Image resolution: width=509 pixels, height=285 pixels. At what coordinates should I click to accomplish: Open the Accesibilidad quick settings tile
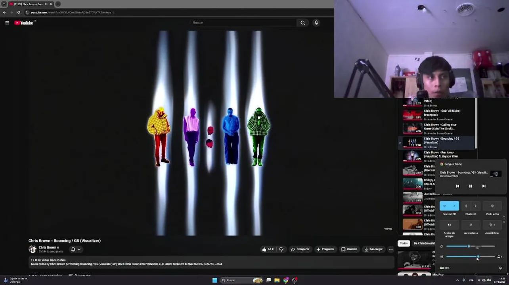(492, 225)
